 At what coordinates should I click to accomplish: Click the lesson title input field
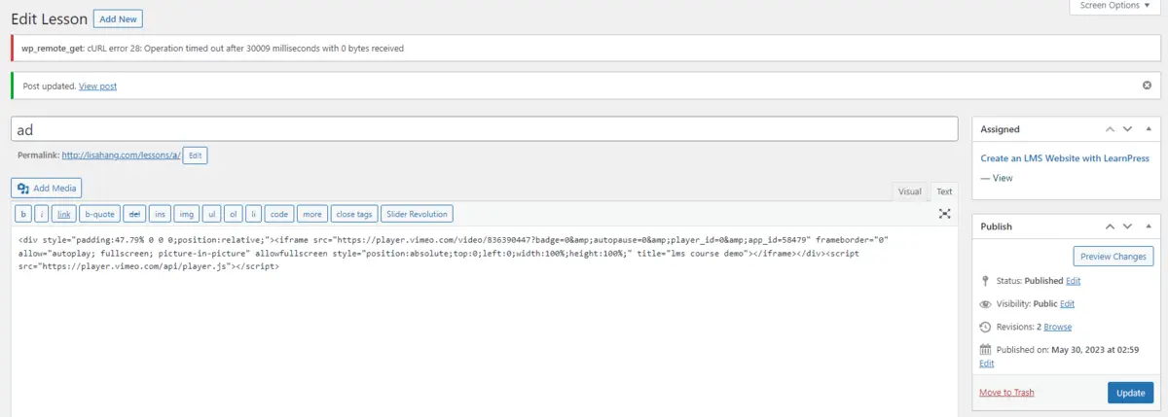tap(485, 129)
